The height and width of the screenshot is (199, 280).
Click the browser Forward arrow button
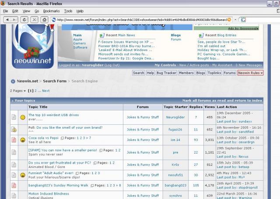14,20
